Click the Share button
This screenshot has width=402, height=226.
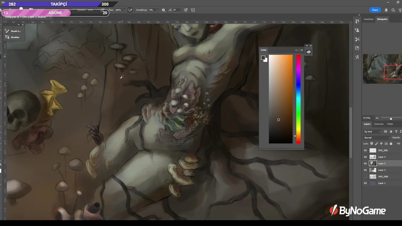[x=375, y=10]
